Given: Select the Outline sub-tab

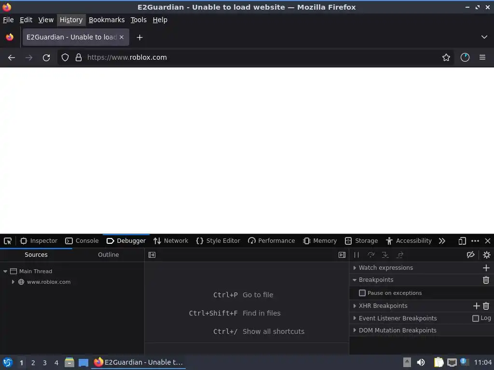Looking at the screenshot, I should tap(109, 255).
